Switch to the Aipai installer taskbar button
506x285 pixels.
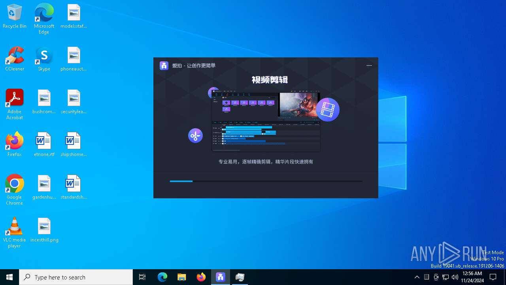click(x=221, y=277)
